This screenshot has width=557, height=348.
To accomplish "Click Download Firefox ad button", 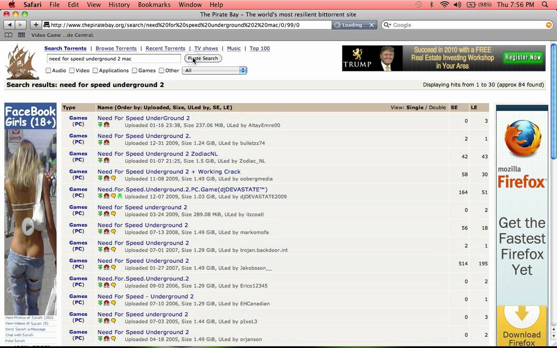I will tap(522, 326).
